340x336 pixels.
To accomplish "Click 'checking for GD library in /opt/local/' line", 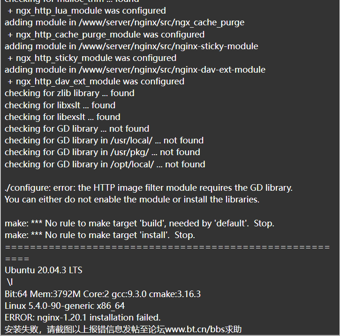I will click(x=105, y=164).
